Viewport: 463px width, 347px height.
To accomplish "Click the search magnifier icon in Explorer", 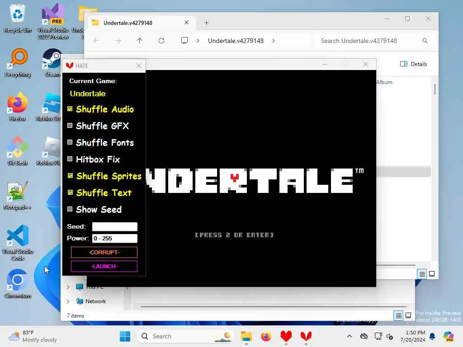I will coord(425,41).
